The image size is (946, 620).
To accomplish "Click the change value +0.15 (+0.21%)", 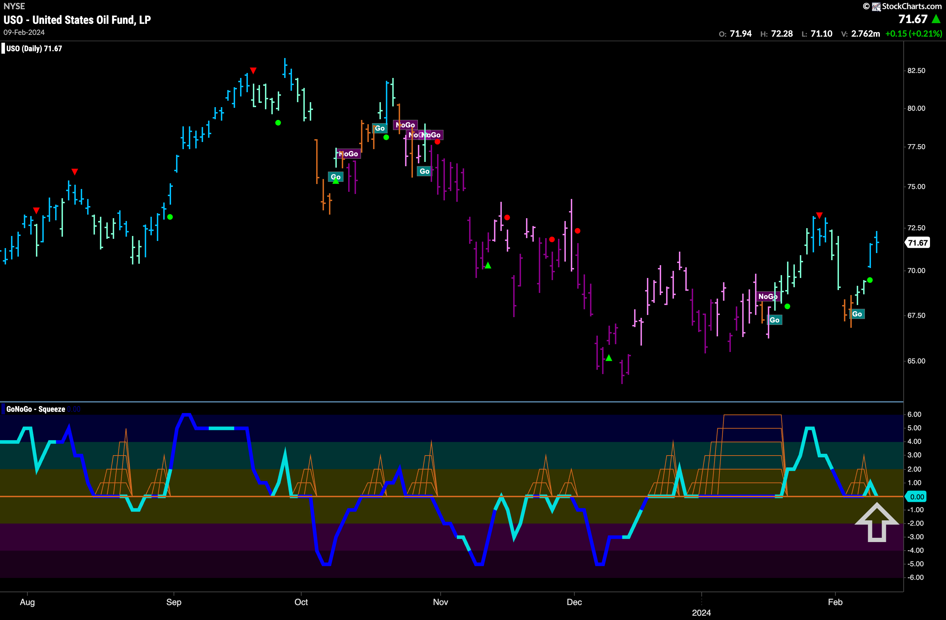I will coord(913,34).
